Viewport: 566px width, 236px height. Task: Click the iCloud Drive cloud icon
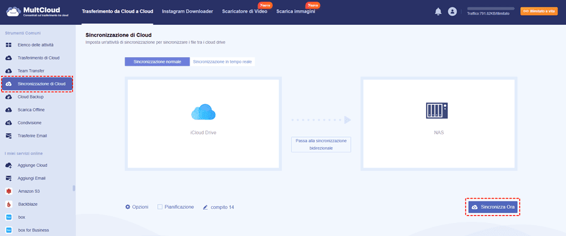tap(203, 112)
